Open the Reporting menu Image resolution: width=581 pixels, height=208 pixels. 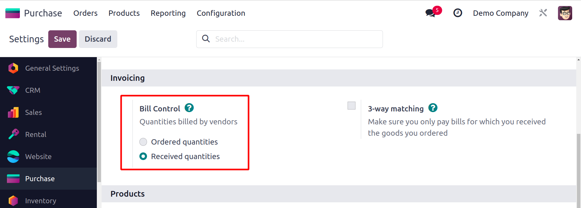coord(168,13)
